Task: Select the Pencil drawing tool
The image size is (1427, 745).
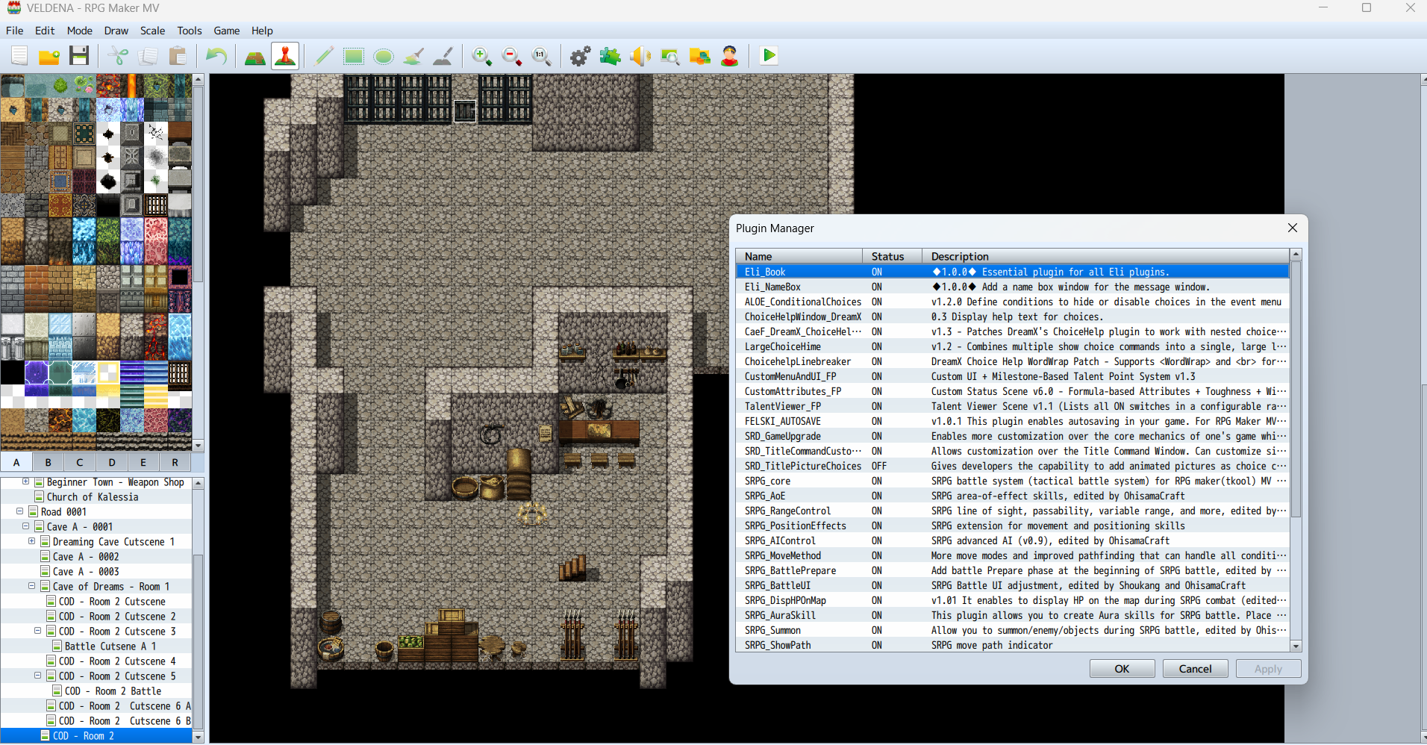Action: [x=324, y=56]
